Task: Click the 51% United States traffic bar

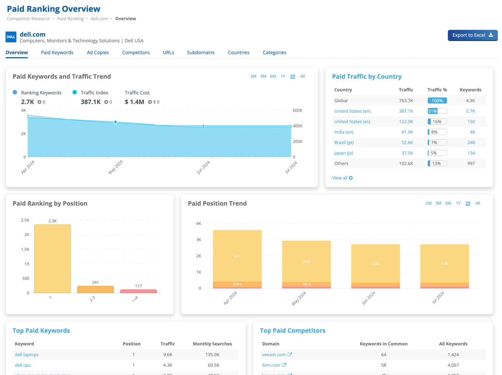Action: tap(437, 111)
